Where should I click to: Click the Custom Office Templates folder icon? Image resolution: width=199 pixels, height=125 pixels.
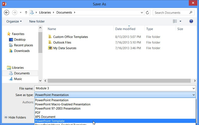tap(50, 37)
